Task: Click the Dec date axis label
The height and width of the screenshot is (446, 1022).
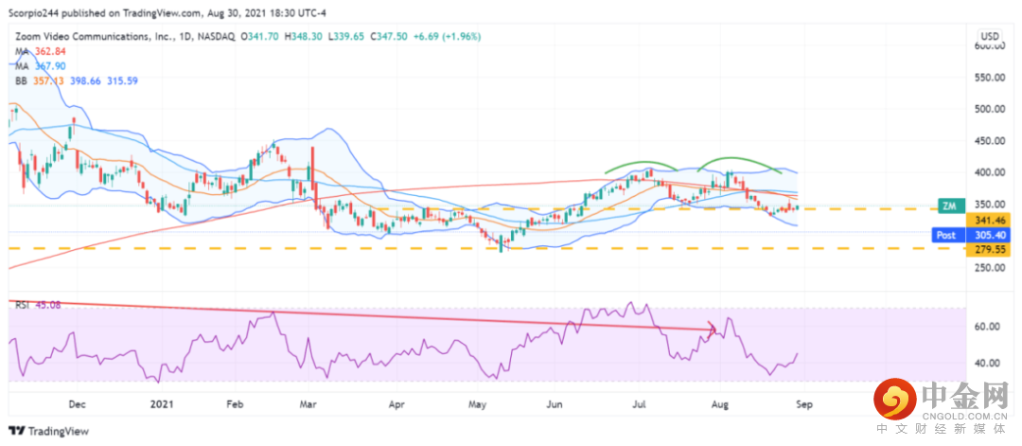Action: [x=77, y=404]
